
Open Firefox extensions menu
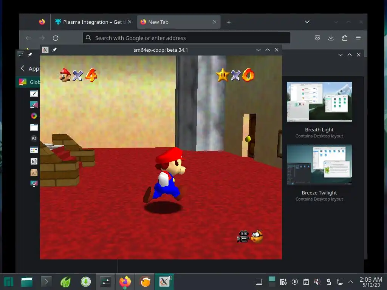tap(345, 38)
